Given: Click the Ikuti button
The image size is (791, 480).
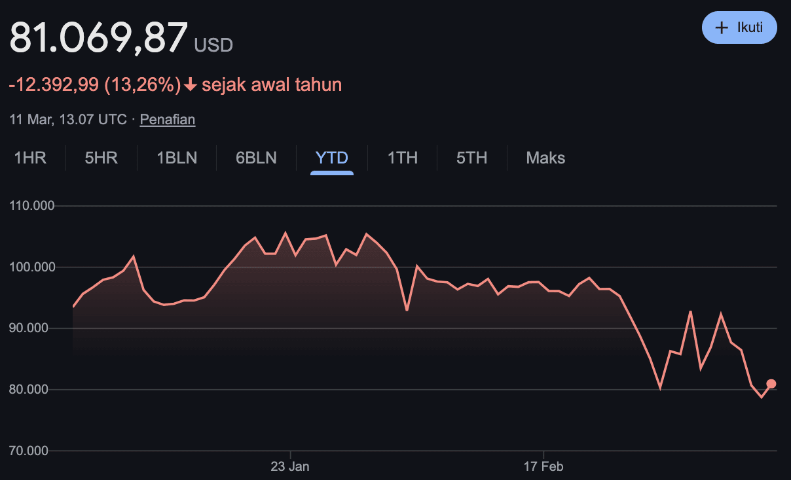Looking at the screenshot, I should [x=739, y=27].
